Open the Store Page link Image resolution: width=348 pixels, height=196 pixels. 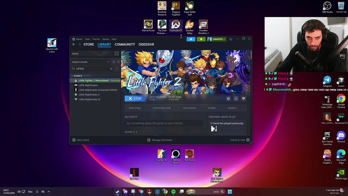[135, 108]
